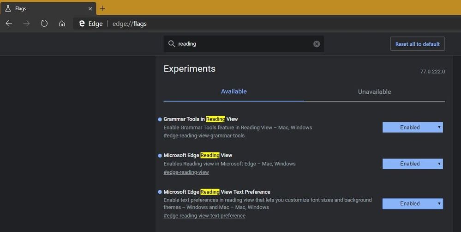Image resolution: width=461 pixels, height=232 pixels.
Task: Follow the #edge-reading-view link
Action: (x=186, y=172)
